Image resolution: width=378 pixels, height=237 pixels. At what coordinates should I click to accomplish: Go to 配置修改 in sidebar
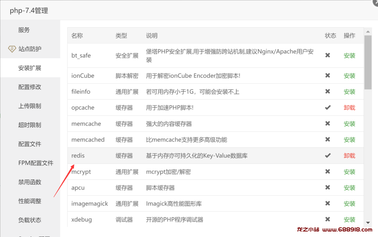pyautogui.click(x=30, y=87)
